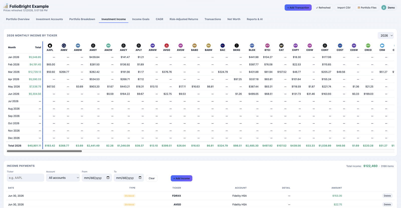Click the AVGW ticker logo icon
401x208 pixels.
[x=180, y=45]
